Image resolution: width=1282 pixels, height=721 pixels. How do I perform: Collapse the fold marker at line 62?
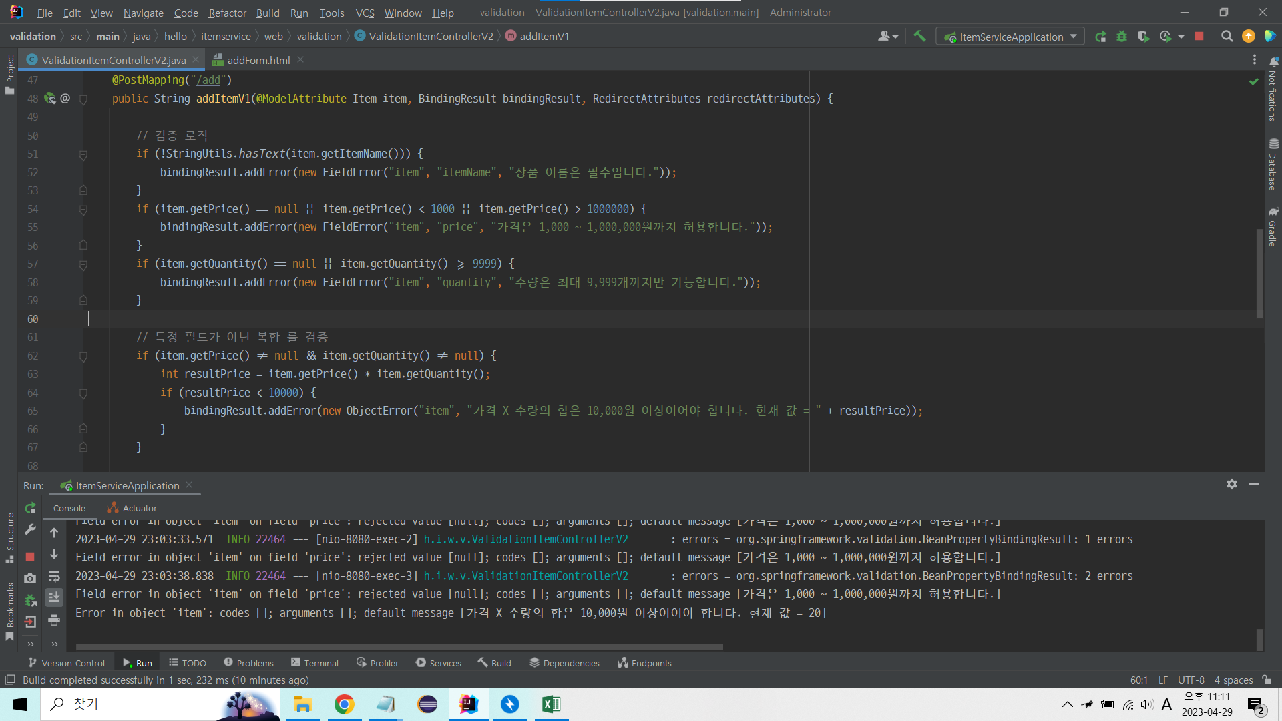click(83, 356)
